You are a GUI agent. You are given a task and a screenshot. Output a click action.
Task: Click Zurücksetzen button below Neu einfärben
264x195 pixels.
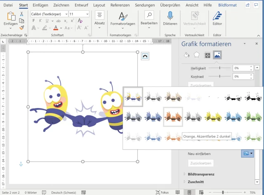click(x=200, y=163)
